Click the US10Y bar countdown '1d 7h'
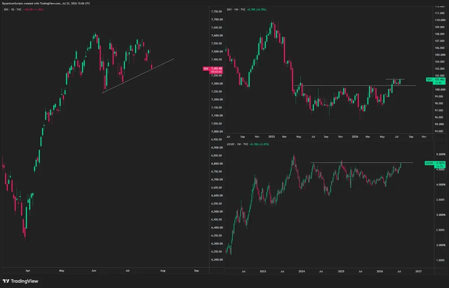 (440, 166)
